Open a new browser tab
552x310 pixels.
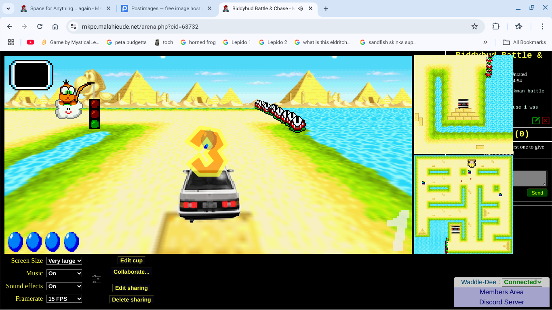pyautogui.click(x=326, y=8)
